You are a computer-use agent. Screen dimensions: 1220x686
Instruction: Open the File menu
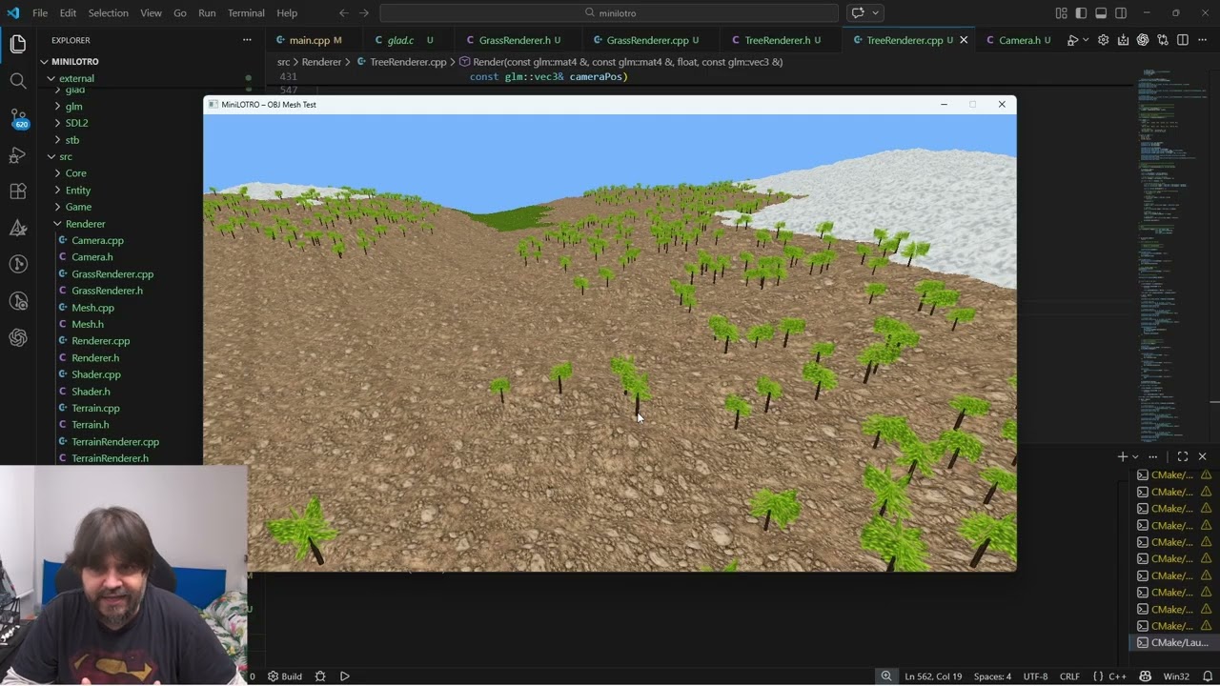(40, 13)
